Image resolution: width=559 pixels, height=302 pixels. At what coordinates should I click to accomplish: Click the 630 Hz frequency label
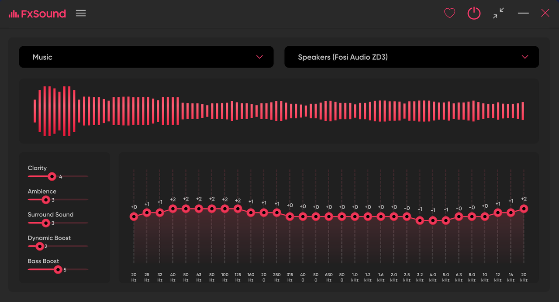pyautogui.click(x=329, y=278)
